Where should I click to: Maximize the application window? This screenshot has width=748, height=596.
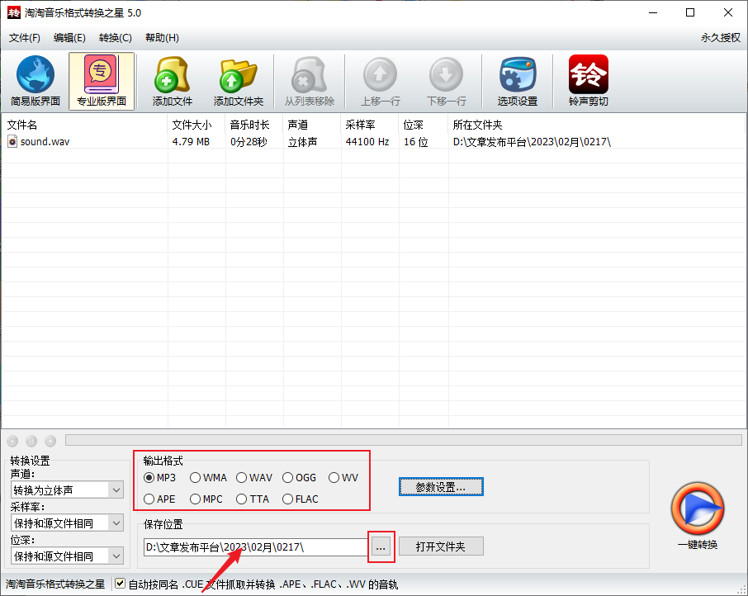(690, 12)
